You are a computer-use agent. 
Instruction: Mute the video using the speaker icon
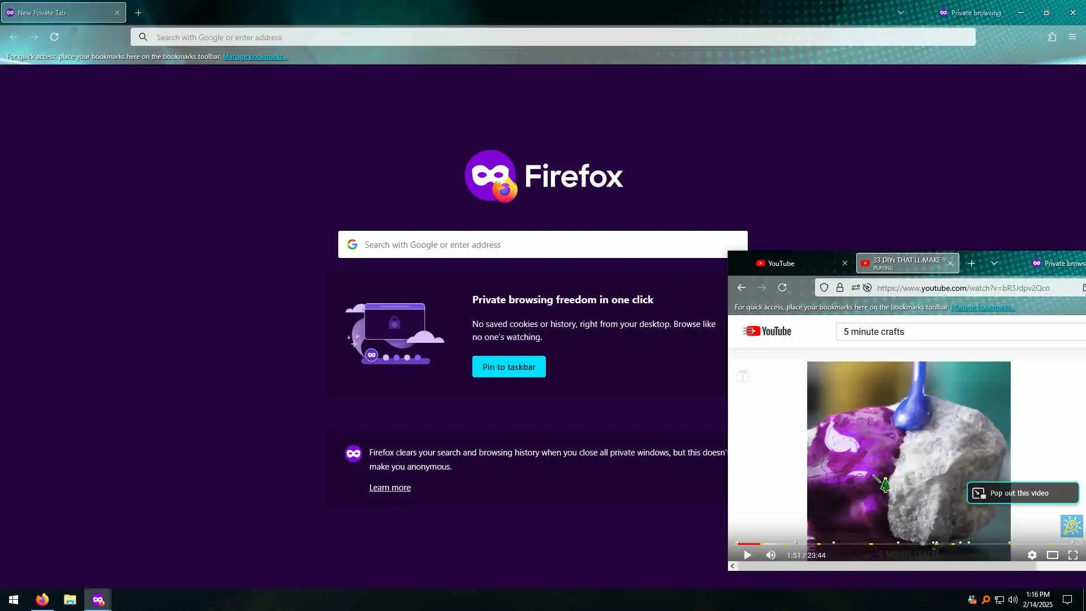pyautogui.click(x=770, y=555)
